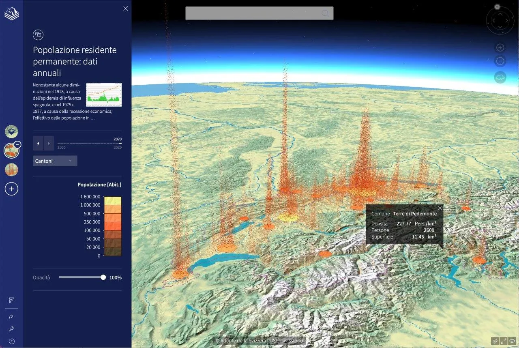Toggle fullscreen using the expand arrows icon
The image size is (519, 348).
(x=503, y=341)
